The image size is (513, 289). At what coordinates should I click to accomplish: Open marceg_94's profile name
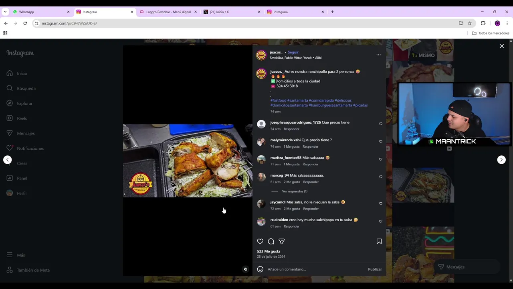tap(279, 175)
